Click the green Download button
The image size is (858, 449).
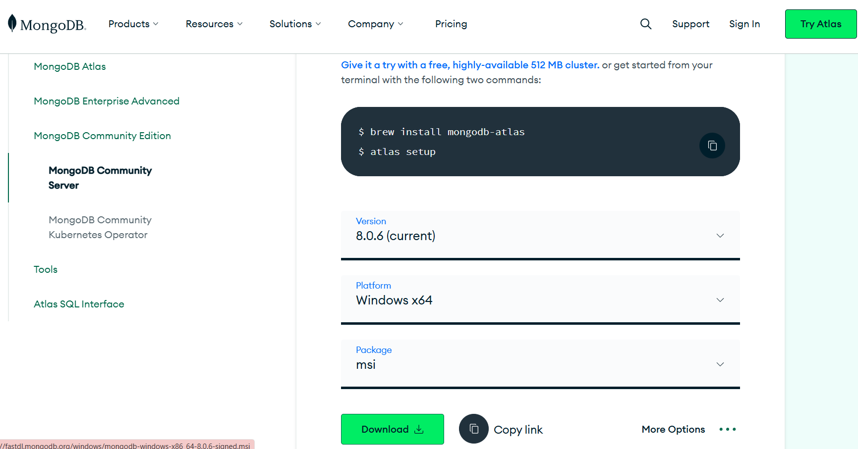[x=393, y=429]
